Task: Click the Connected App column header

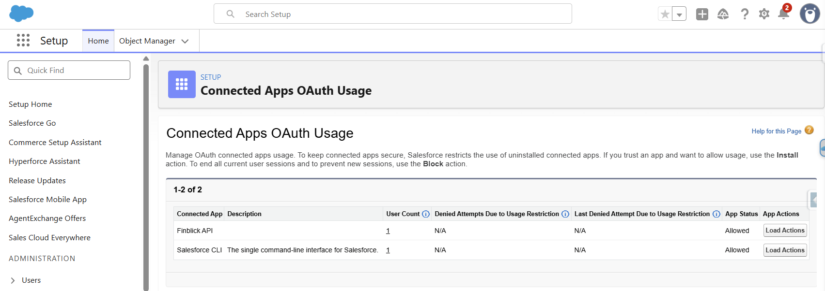Action: 200,214
